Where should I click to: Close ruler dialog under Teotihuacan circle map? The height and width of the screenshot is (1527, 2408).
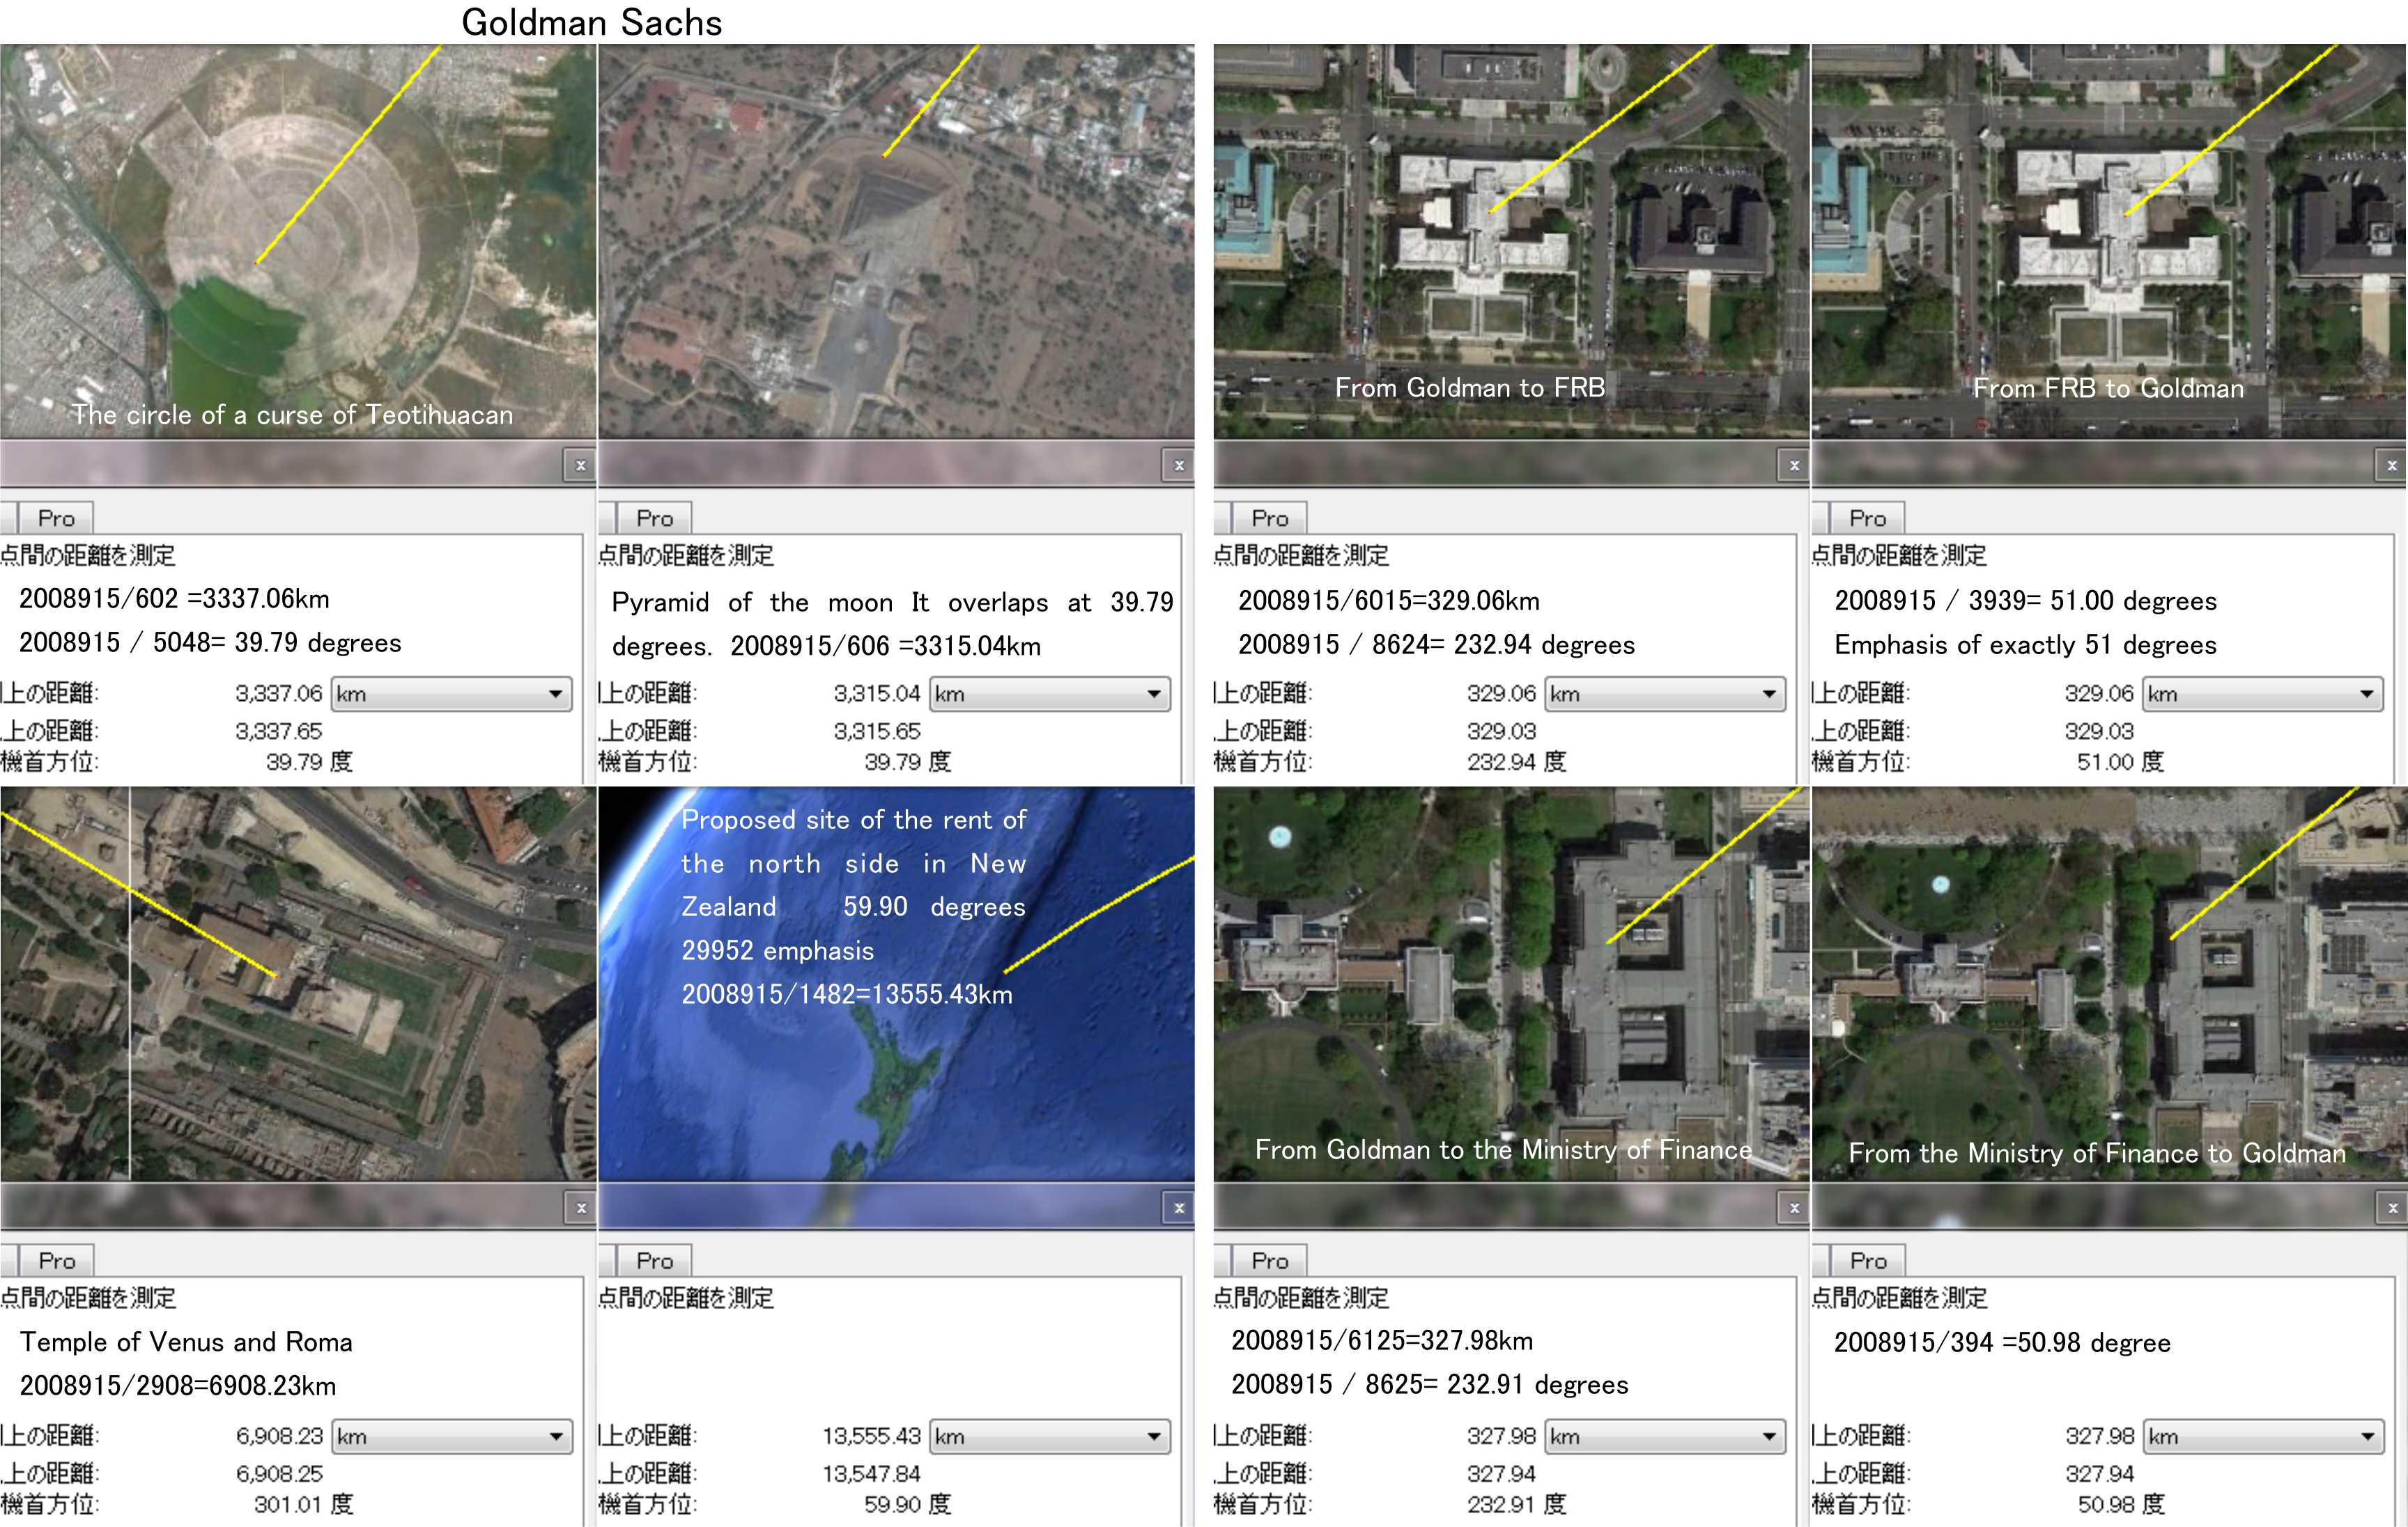point(580,465)
